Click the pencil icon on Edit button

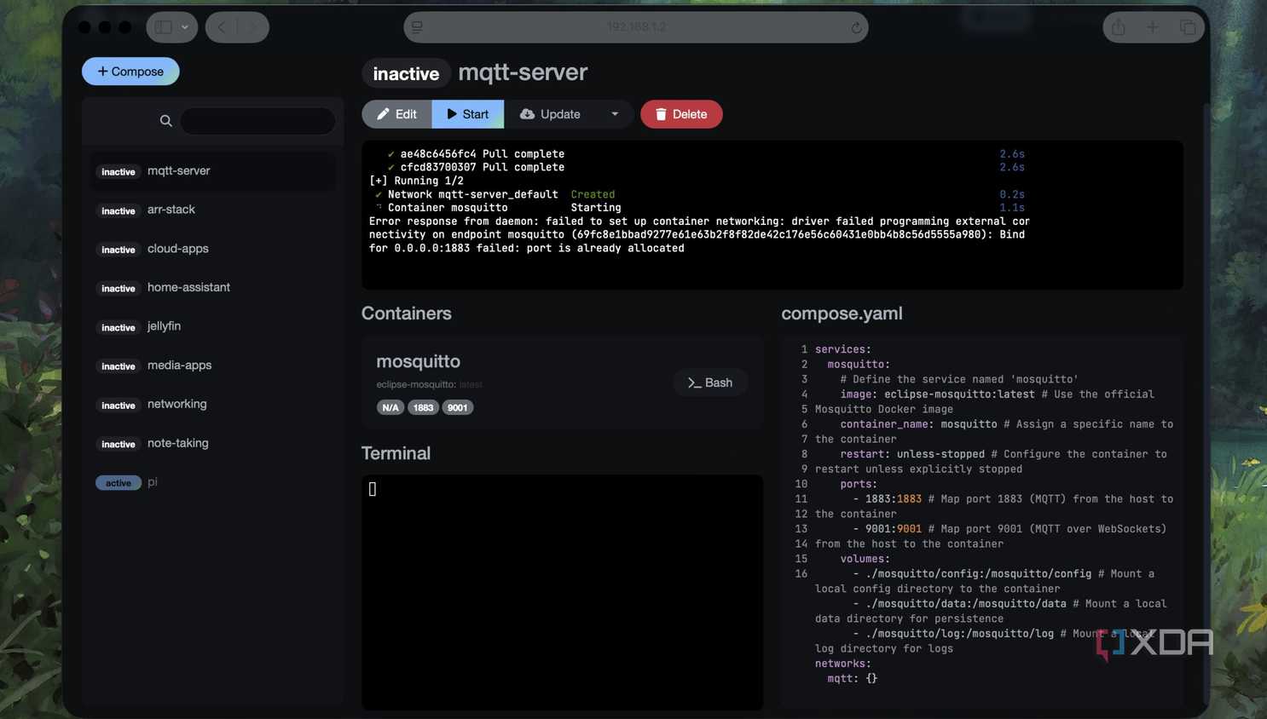point(383,114)
